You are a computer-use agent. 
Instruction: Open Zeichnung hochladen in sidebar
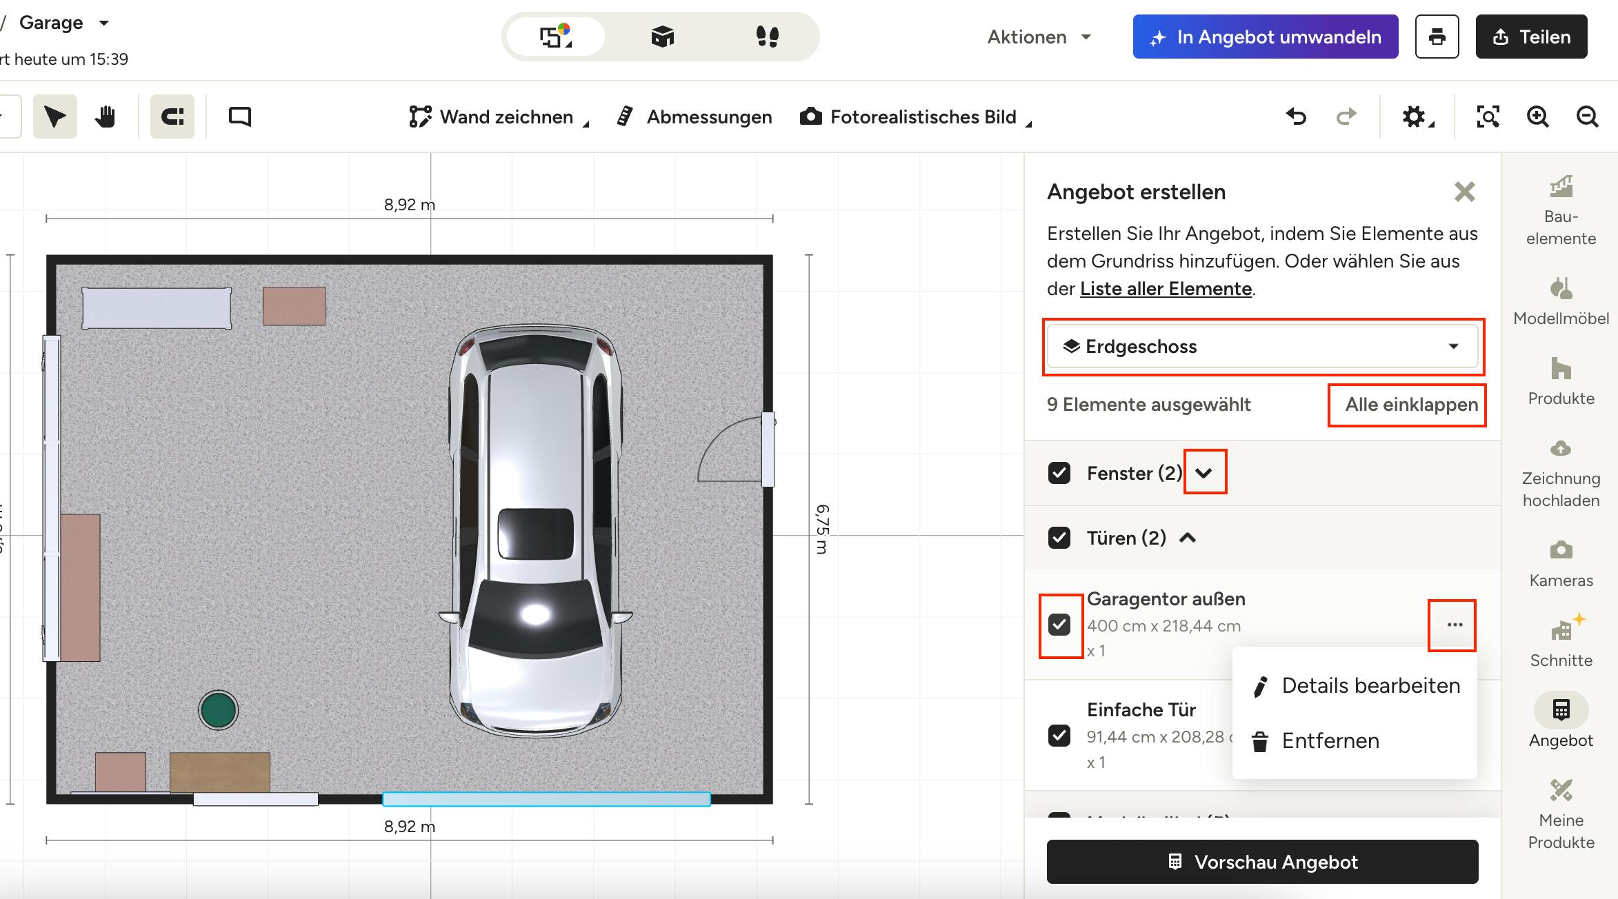[1561, 472]
